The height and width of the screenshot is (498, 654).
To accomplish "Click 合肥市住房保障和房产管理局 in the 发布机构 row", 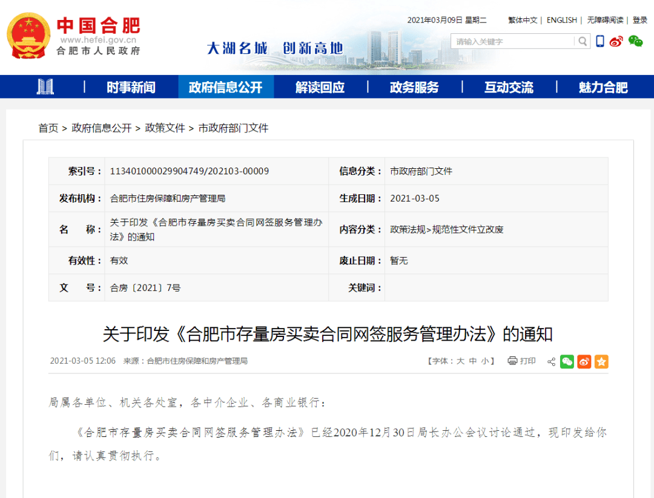I will coord(168,198).
